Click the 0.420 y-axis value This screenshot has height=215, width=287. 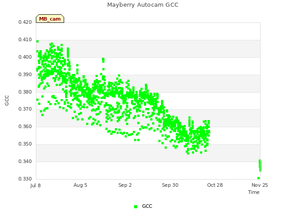tap(25, 22)
